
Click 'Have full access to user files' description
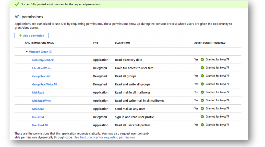click(x=134, y=68)
